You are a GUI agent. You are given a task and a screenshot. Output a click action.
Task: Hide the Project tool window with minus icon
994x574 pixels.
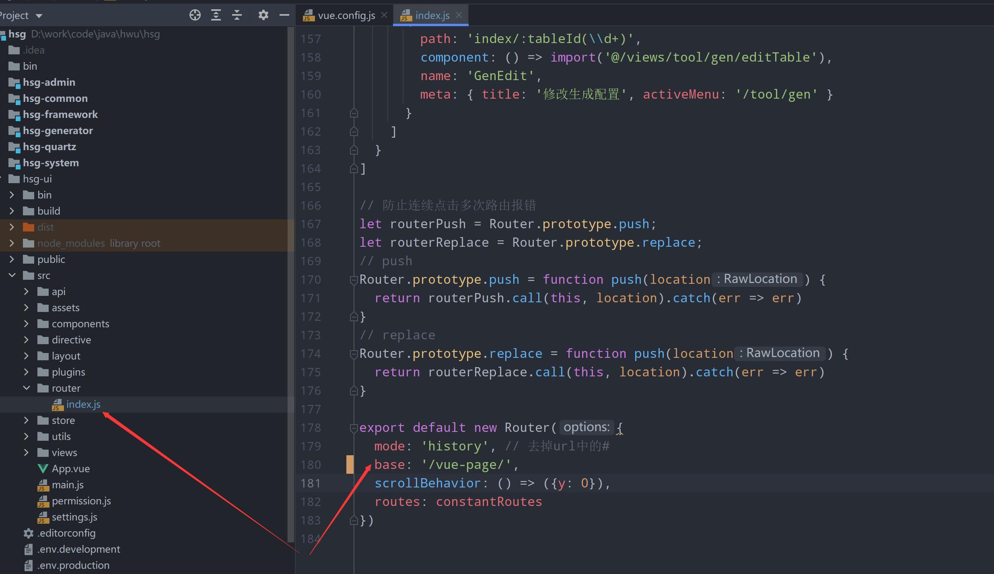(284, 15)
